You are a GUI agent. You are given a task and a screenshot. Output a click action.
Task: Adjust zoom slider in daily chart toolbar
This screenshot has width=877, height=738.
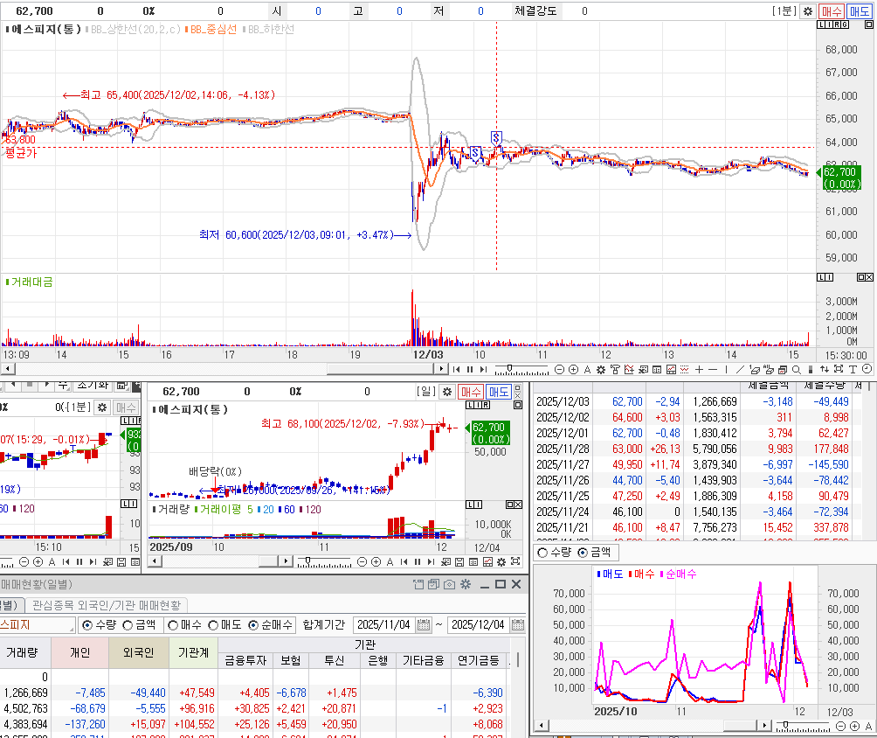pos(307,560)
